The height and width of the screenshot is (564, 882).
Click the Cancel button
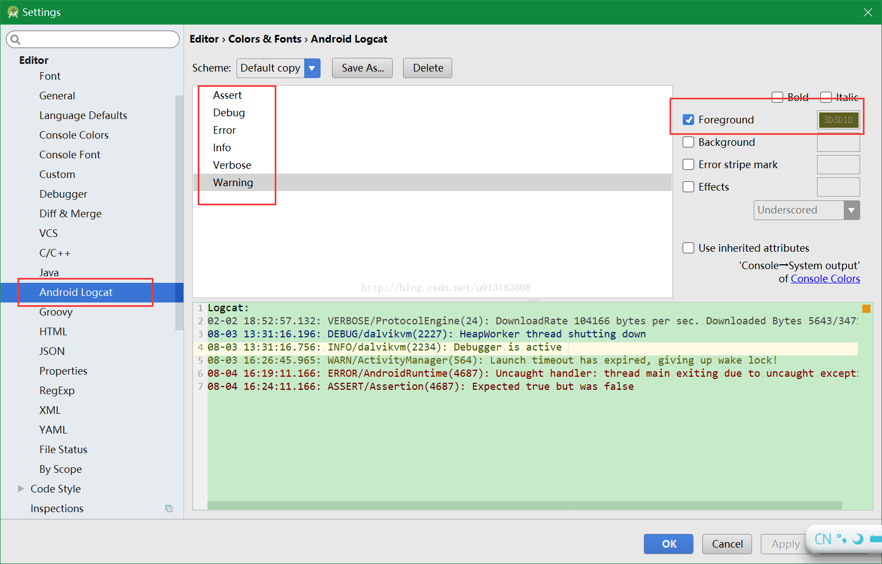point(727,544)
